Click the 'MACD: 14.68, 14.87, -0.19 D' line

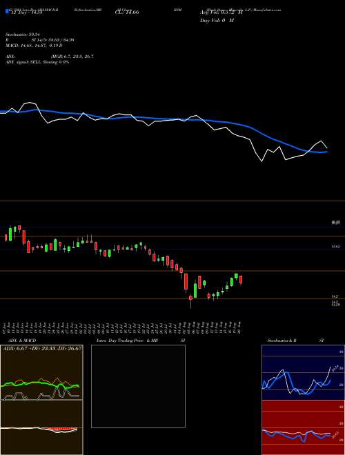tap(34, 45)
